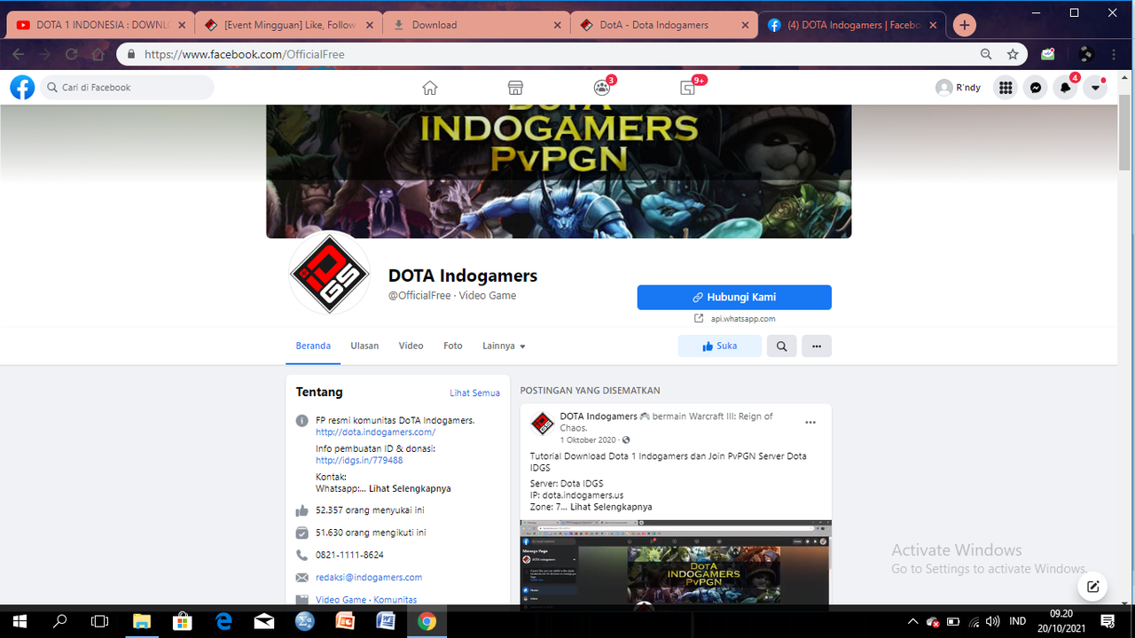The width and height of the screenshot is (1135, 638).
Task: Open new browser tab
Action: [965, 25]
